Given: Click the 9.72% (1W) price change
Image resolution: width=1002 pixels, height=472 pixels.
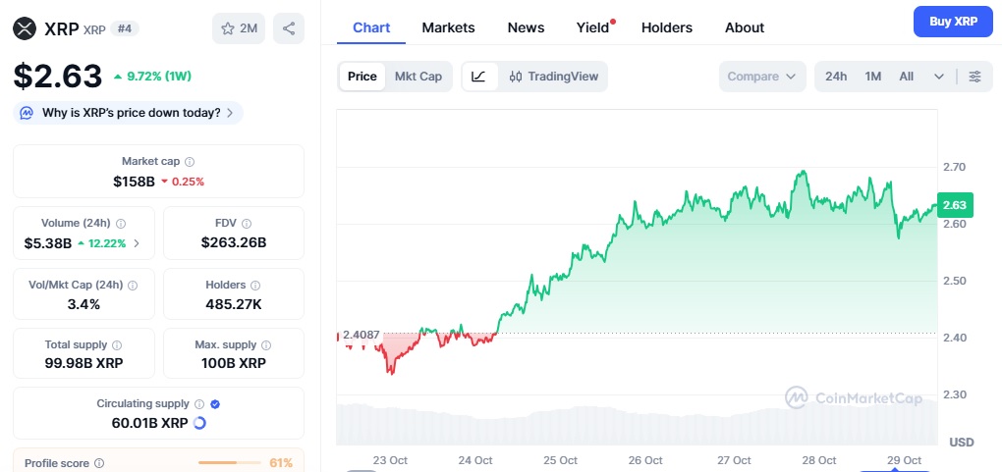Looking at the screenshot, I should tap(152, 77).
